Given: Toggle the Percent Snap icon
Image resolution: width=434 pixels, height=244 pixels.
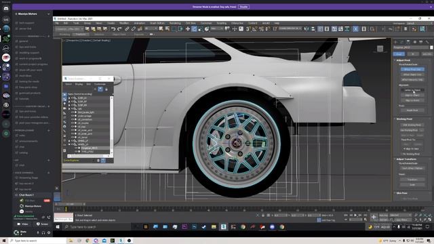Looking at the screenshot, I should [x=261, y=28].
